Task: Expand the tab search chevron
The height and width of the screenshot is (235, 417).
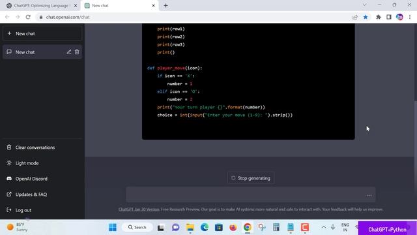Action: coord(365,5)
